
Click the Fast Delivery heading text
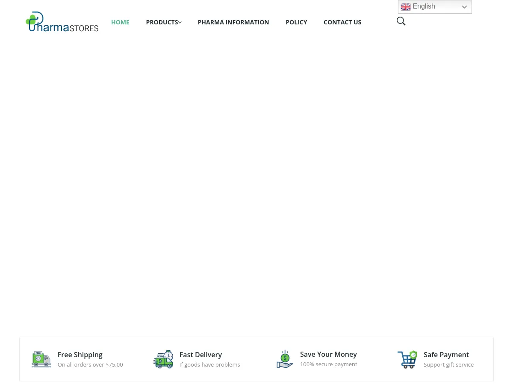tap(200, 355)
